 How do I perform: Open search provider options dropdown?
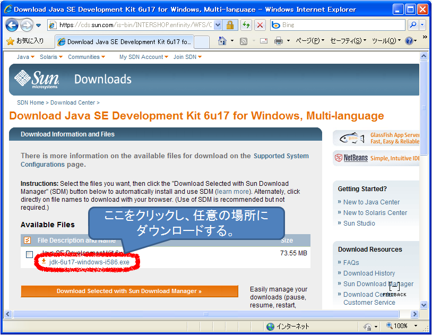click(422, 25)
